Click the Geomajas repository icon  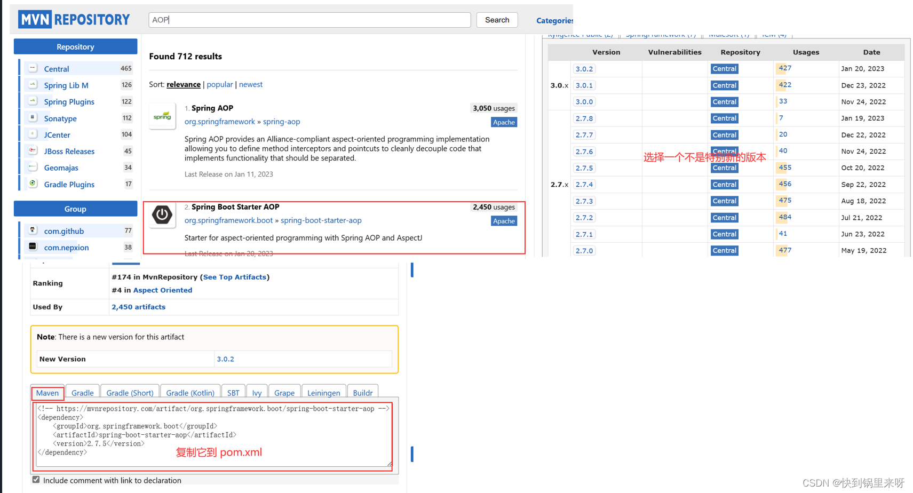tap(33, 168)
